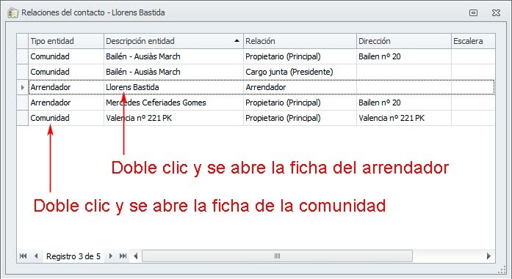Sort by Relación column header
Viewport: 512px width, 279px height.
(x=300, y=41)
